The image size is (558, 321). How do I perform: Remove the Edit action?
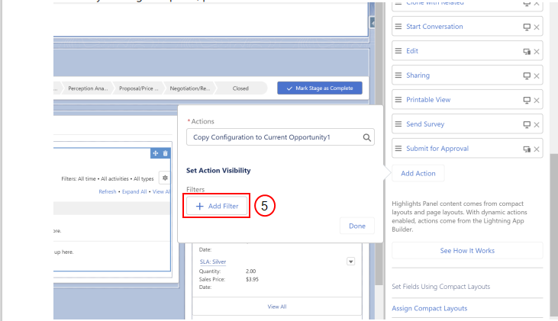pos(537,52)
